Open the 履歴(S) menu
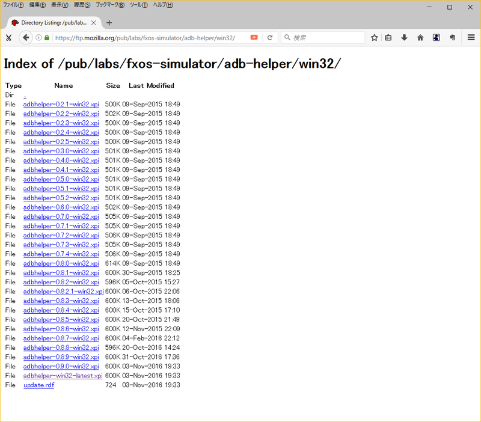 click(x=82, y=5)
